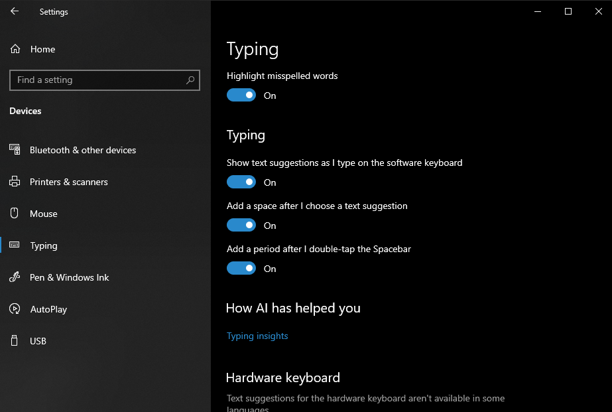Screen dimensions: 612x412
Task: Open USB settings page
Action: click(x=105, y=341)
